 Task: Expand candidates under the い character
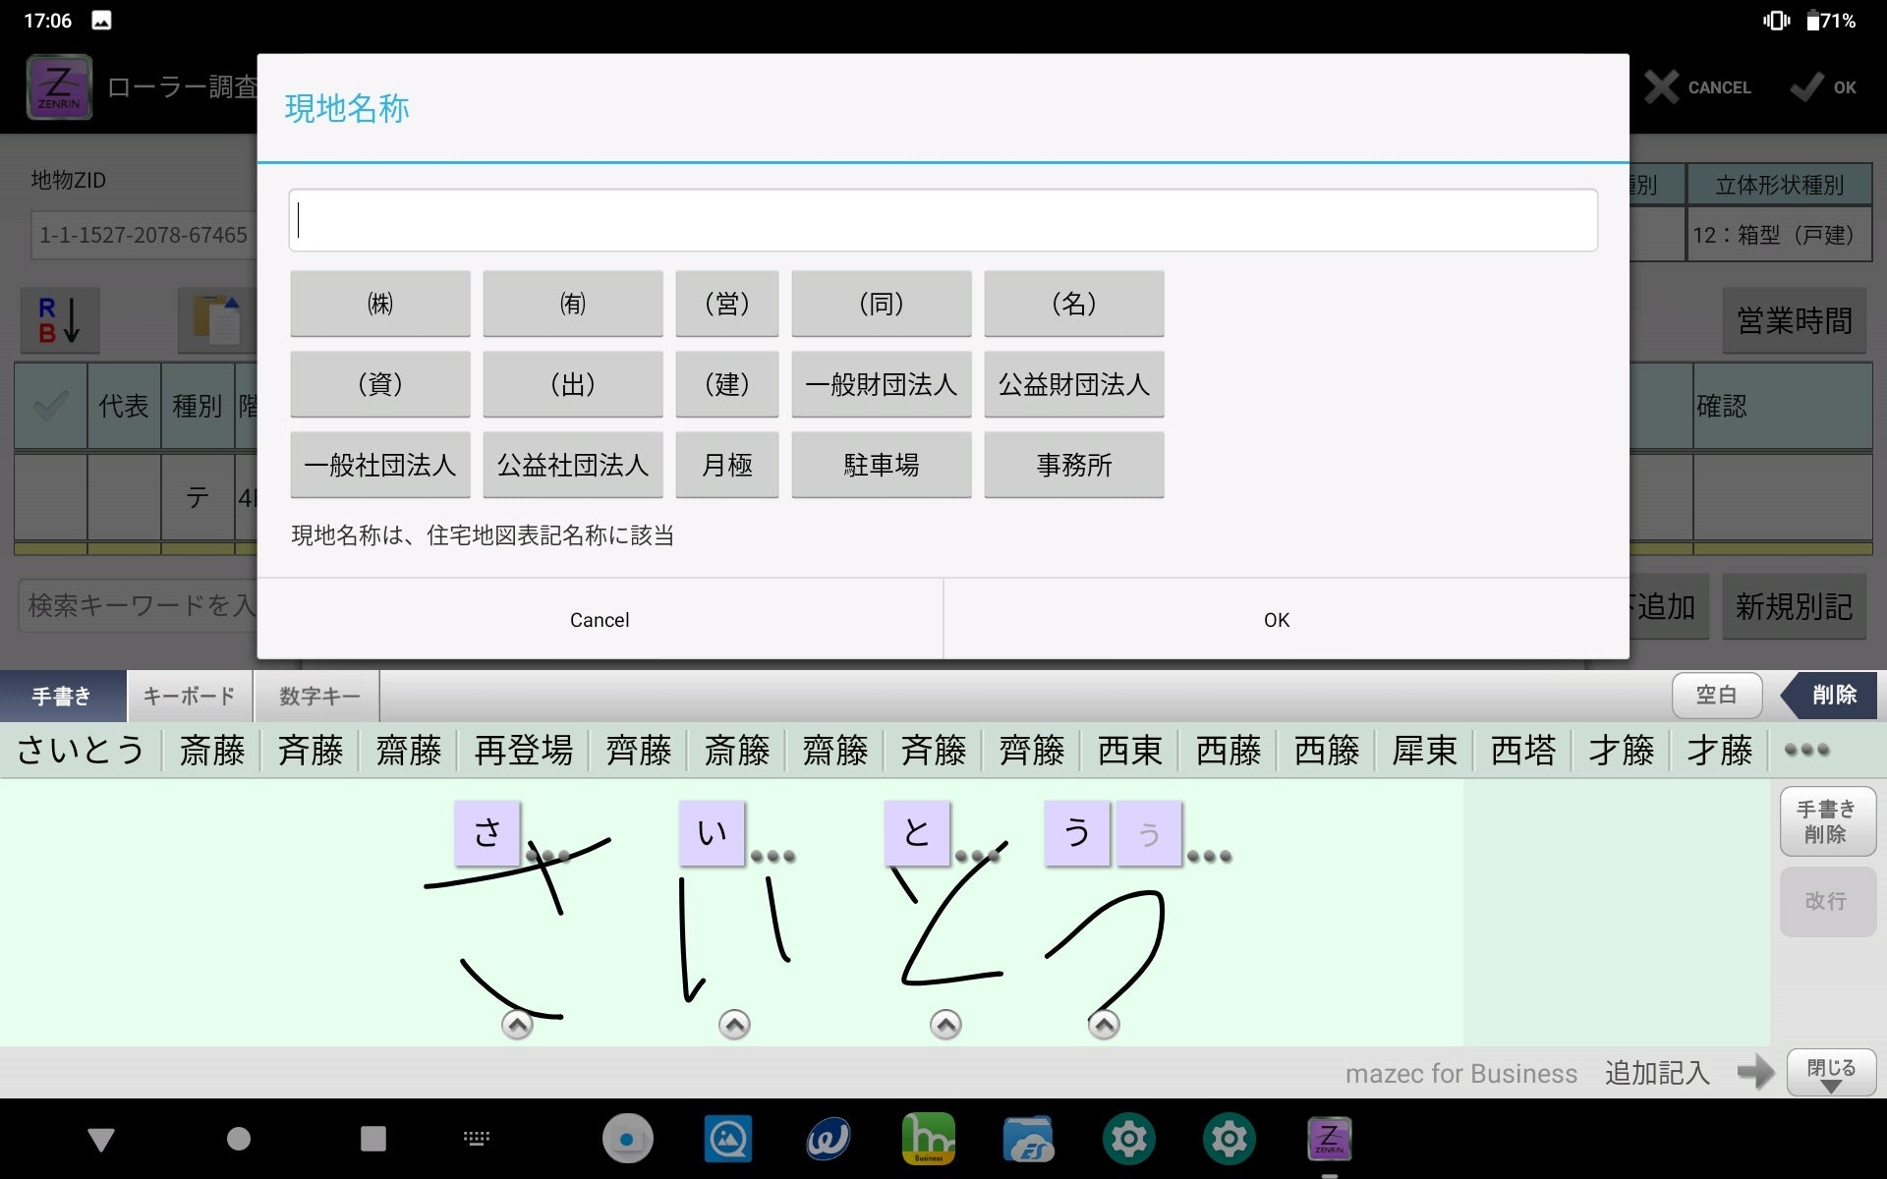pyautogui.click(x=734, y=1025)
